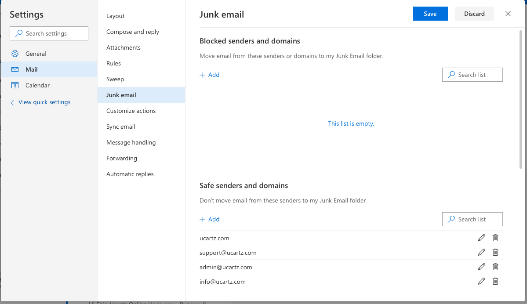Image resolution: width=527 pixels, height=304 pixels.
Task: Remove admin@ucartz.com from safe senders
Action: [495, 266]
